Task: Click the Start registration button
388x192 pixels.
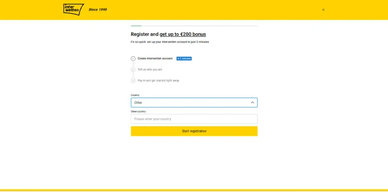Action: coord(194,131)
